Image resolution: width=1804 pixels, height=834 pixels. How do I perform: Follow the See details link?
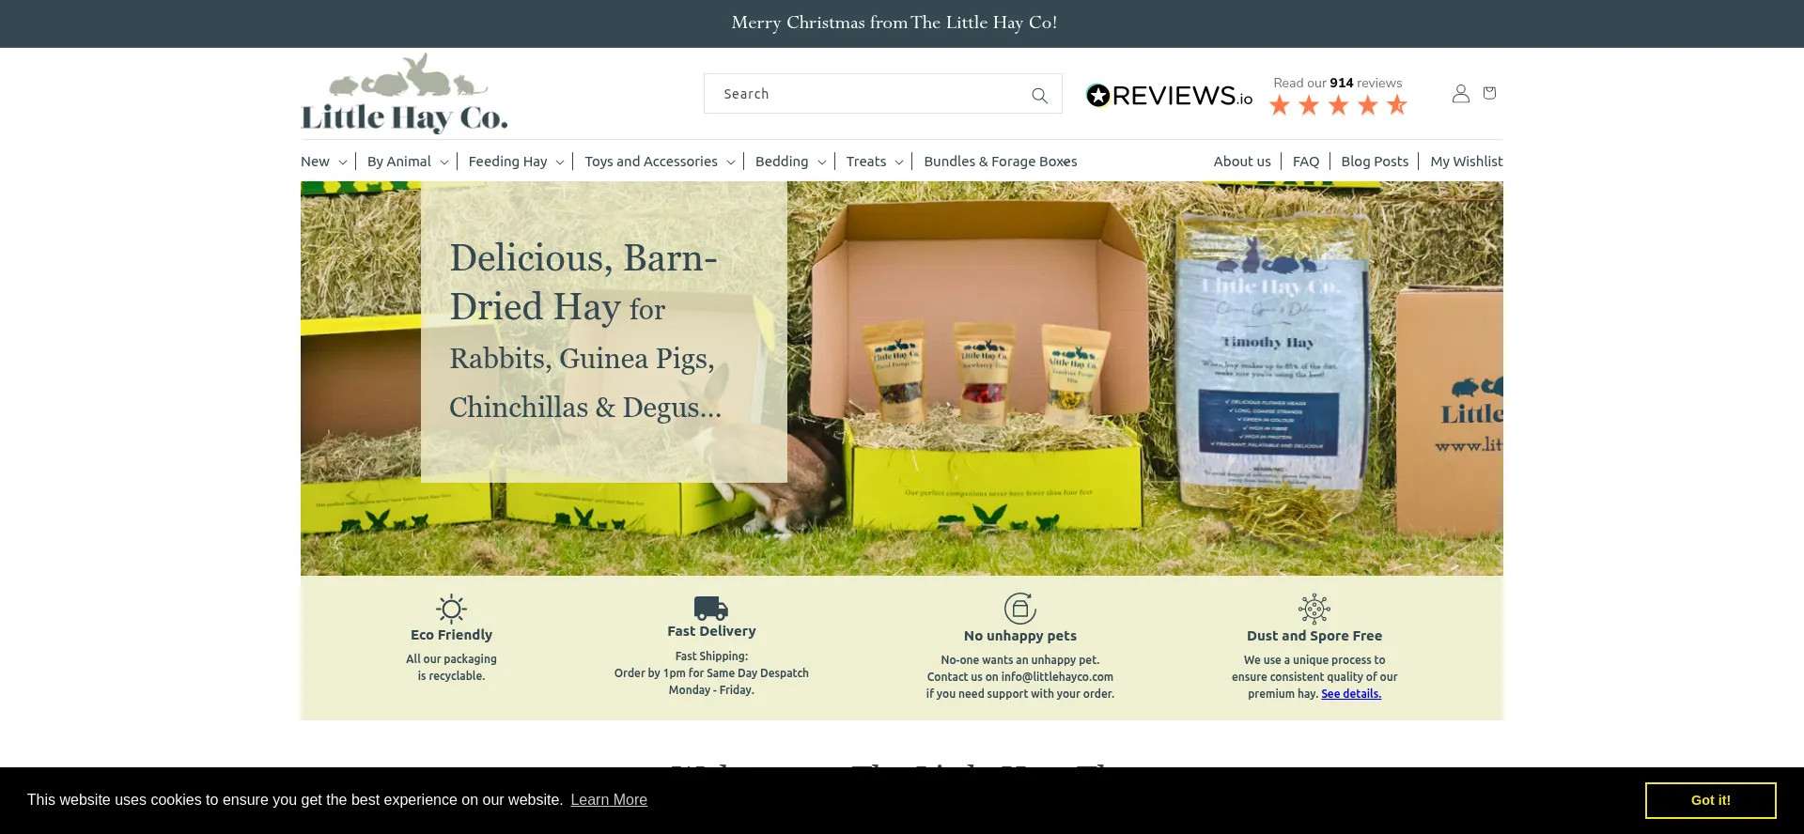pos(1351,694)
